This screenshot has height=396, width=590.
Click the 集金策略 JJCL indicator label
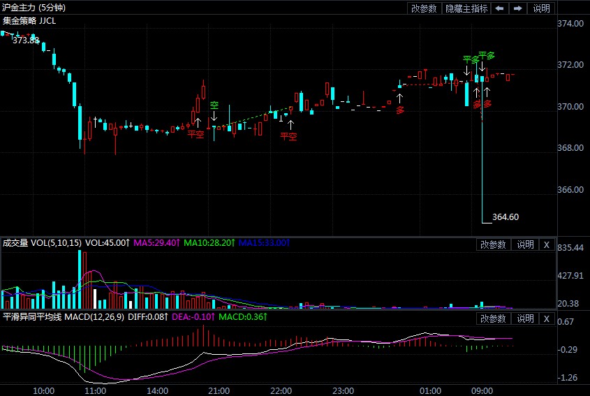tap(29, 21)
